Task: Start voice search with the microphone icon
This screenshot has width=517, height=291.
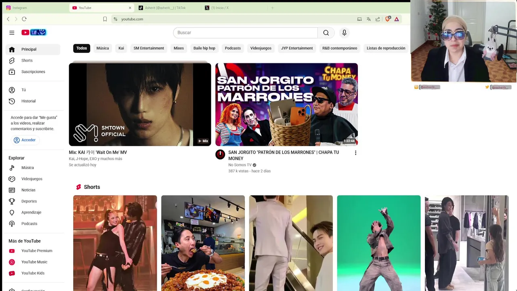Action: 344,33
